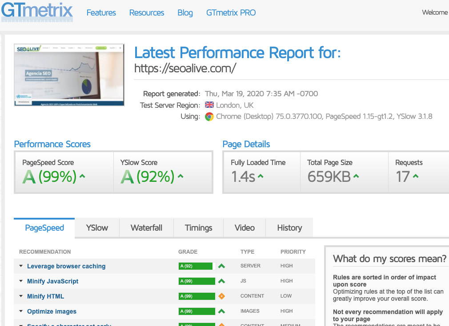The height and width of the screenshot is (326, 449).
Task: Click the orange diamond icon beside Minify HTML
Action: click(x=221, y=296)
